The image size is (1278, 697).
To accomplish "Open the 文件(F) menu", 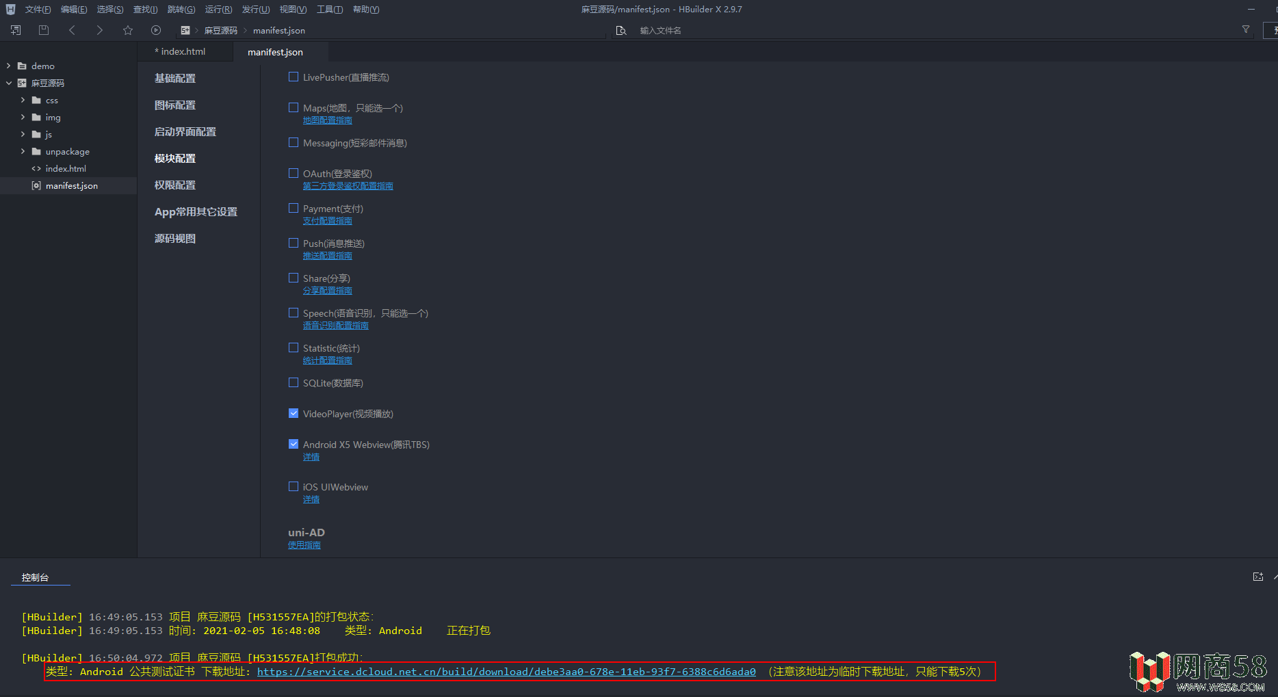I will 38,10.
